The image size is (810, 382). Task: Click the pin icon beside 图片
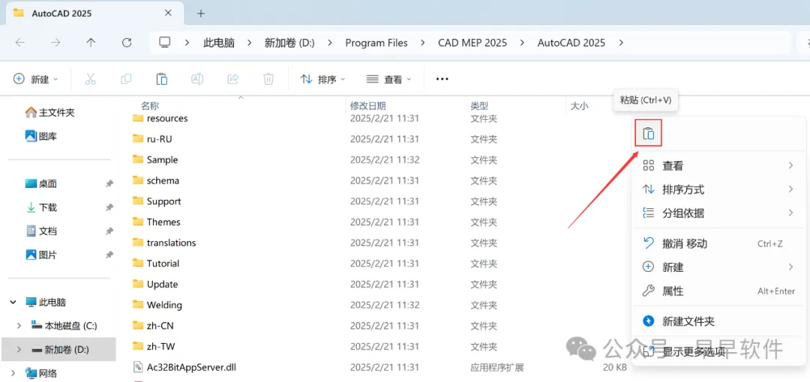(109, 255)
